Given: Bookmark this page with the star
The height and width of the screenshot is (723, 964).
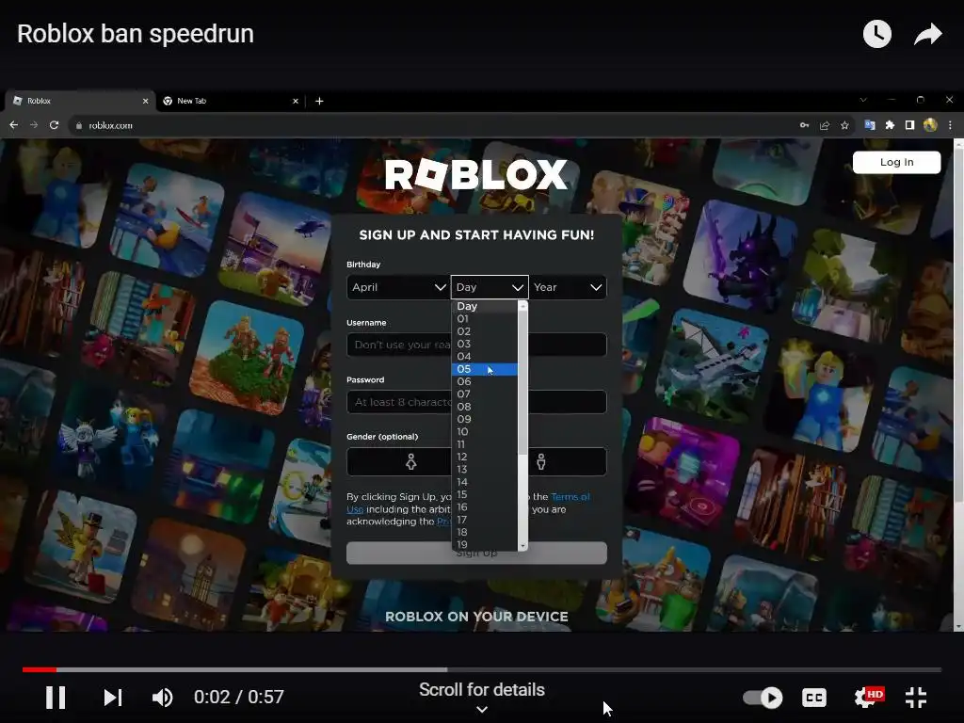Looking at the screenshot, I should click(844, 125).
